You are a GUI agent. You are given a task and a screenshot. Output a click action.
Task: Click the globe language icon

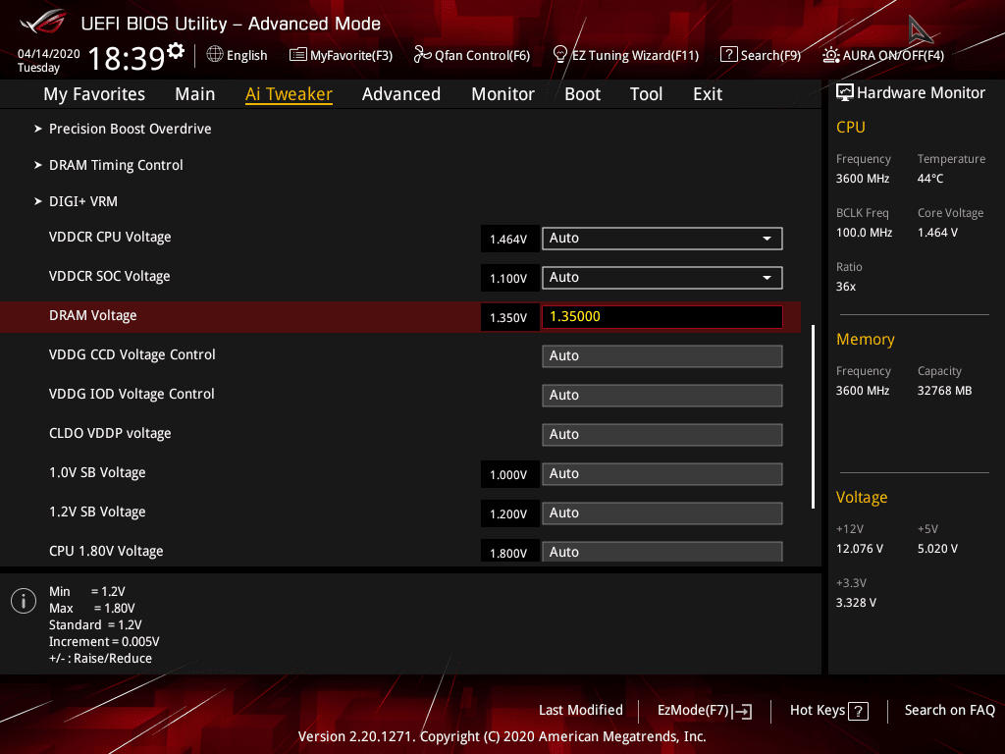(x=215, y=55)
